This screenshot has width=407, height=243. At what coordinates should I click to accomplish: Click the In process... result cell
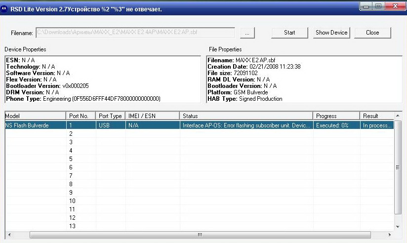point(377,125)
